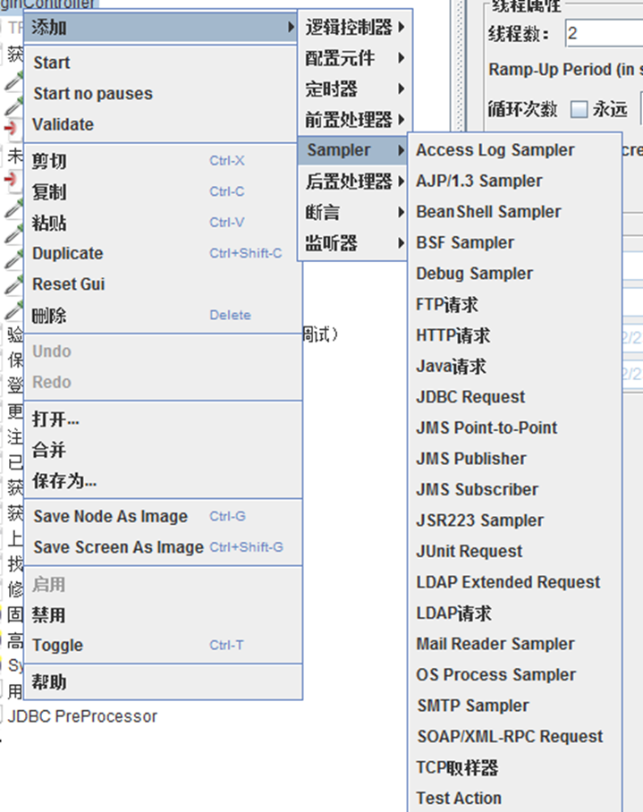The height and width of the screenshot is (812, 643).
Task: Add a Mail Reader Sampler
Action: [x=515, y=644]
